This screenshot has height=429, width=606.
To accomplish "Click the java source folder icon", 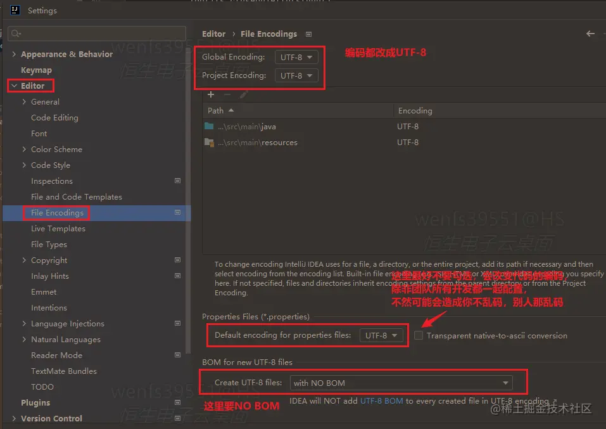I will tap(209, 126).
